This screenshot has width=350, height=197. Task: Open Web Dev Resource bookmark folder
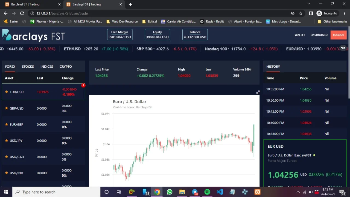122,21
